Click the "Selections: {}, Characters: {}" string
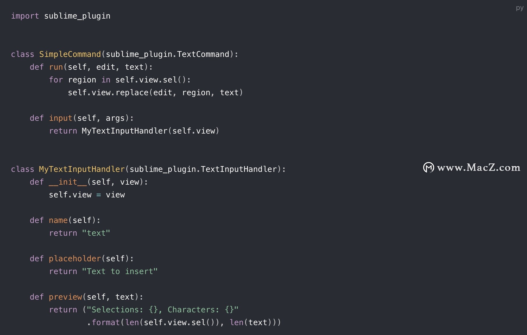The width and height of the screenshot is (527, 335). click(163, 310)
